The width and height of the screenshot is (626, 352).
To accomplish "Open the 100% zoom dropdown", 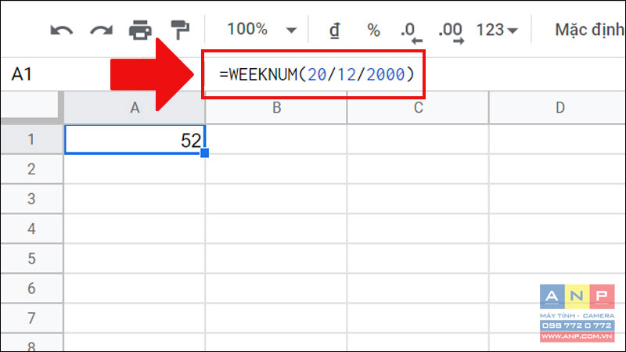I will [x=261, y=30].
